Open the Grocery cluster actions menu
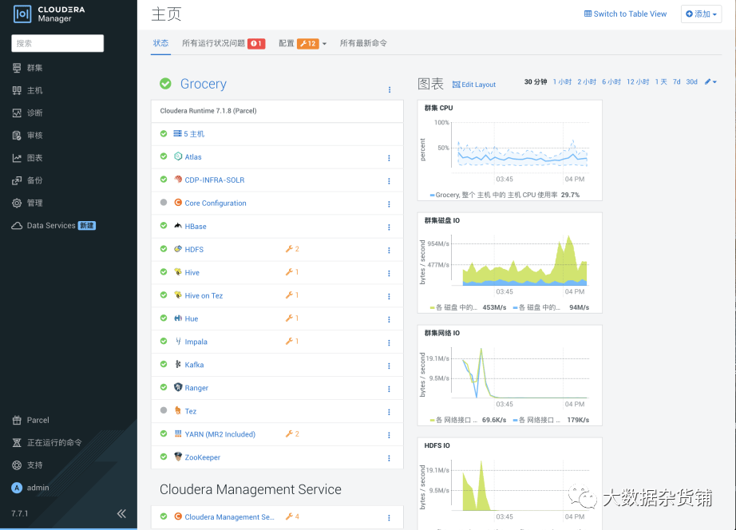The width and height of the screenshot is (736, 530). pyautogui.click(x=390, y=89)
